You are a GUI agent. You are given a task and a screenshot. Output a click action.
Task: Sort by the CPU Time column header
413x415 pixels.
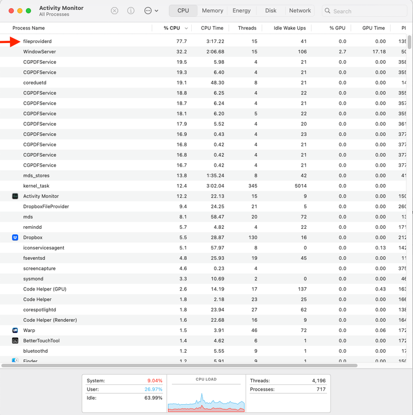(212, 28)
